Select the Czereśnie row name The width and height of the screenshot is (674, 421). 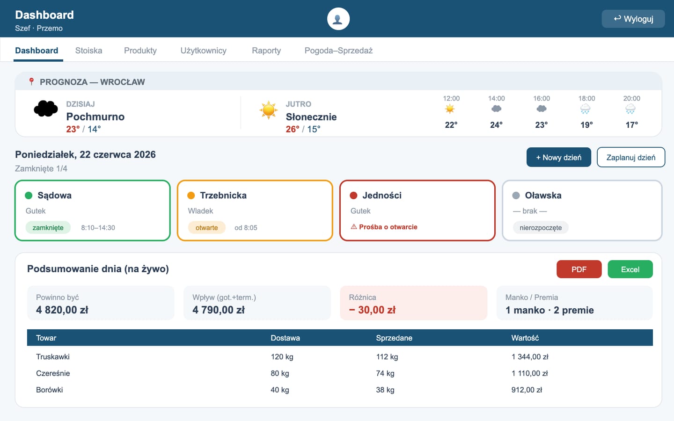pos(53,373)
